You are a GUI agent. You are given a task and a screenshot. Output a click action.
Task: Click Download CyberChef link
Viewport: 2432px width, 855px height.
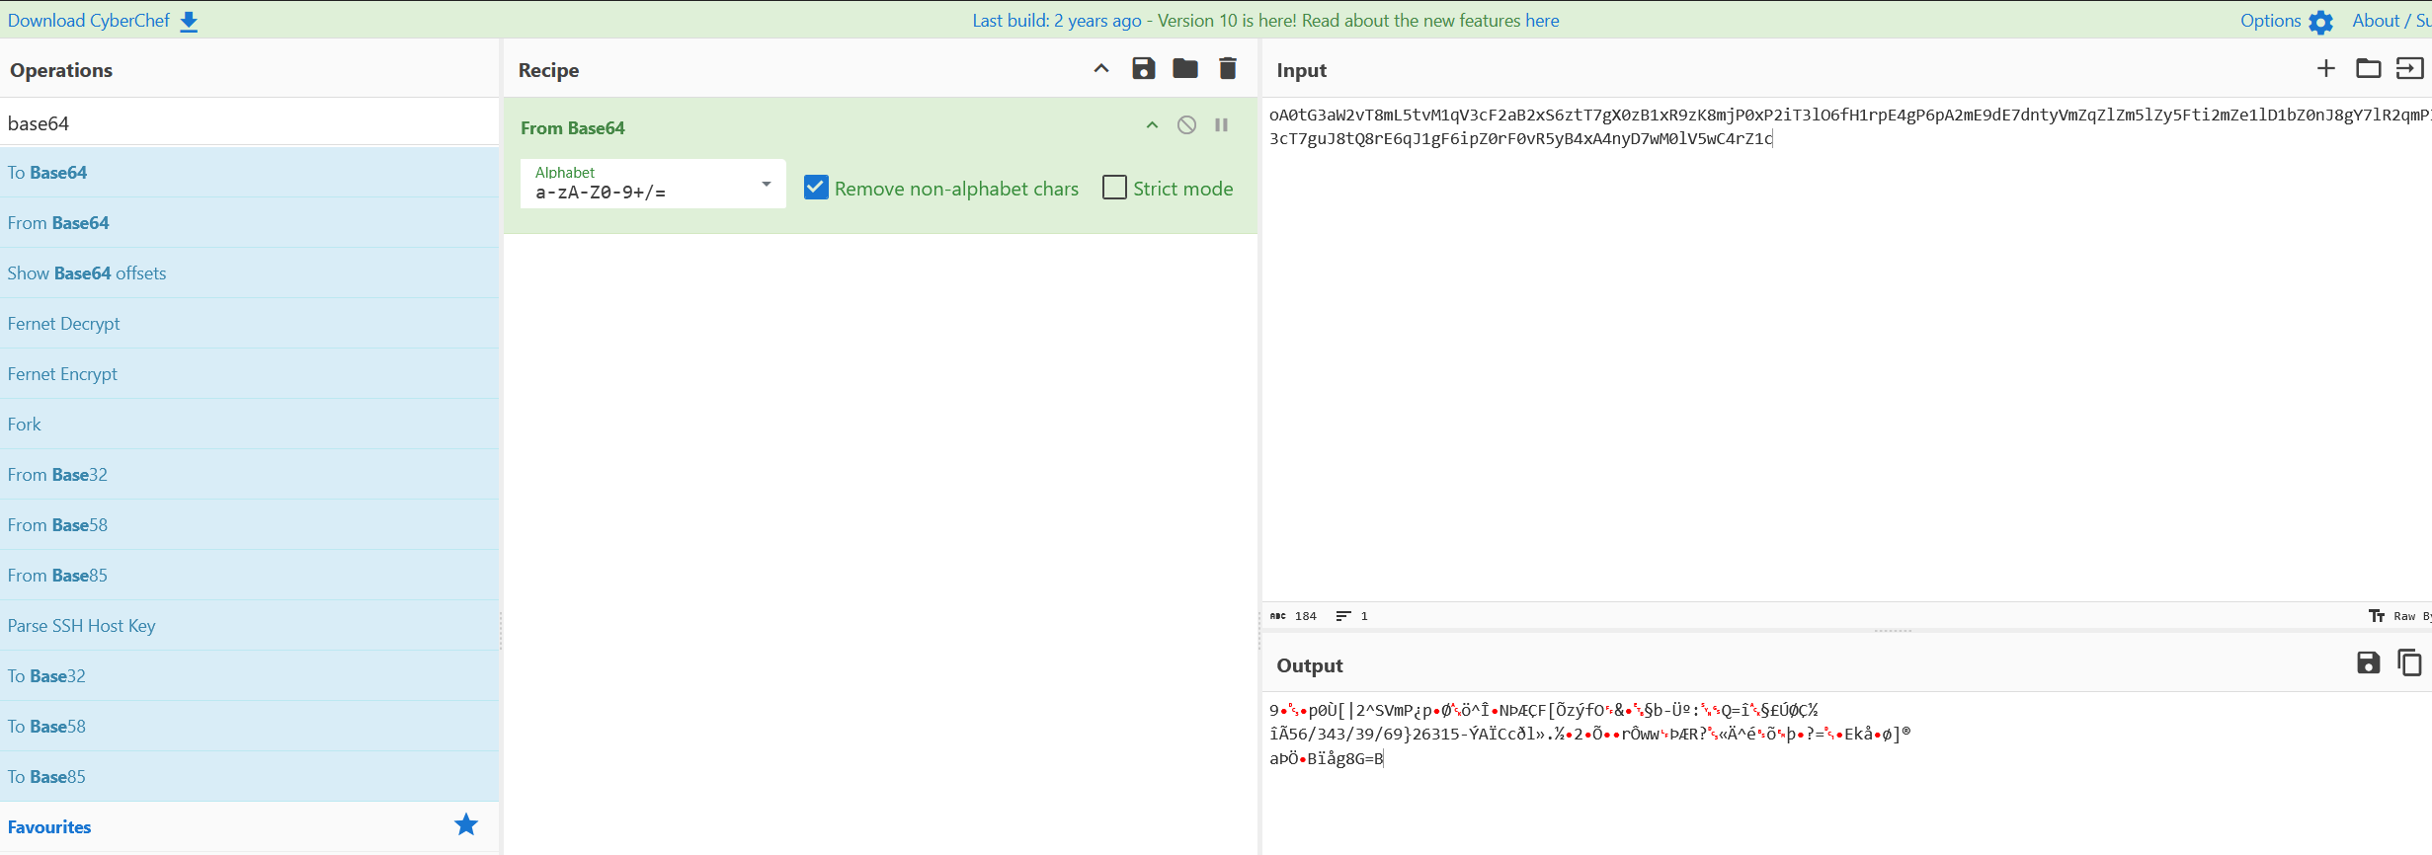click(103, 21)
